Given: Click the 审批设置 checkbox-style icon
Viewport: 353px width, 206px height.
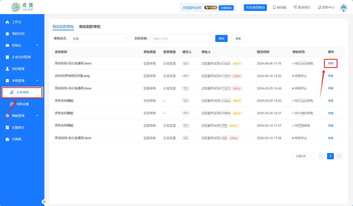Looking at the screenshot, I should [x=12, y=104].
